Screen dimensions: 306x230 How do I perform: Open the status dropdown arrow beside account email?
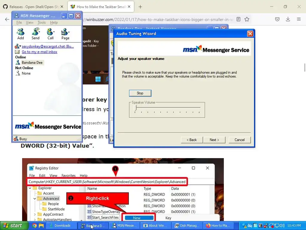tap(20, 46)
